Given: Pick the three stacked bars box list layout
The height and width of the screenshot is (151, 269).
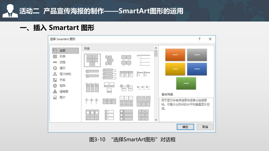Looking at the screenshot, I should coord(109,74).
